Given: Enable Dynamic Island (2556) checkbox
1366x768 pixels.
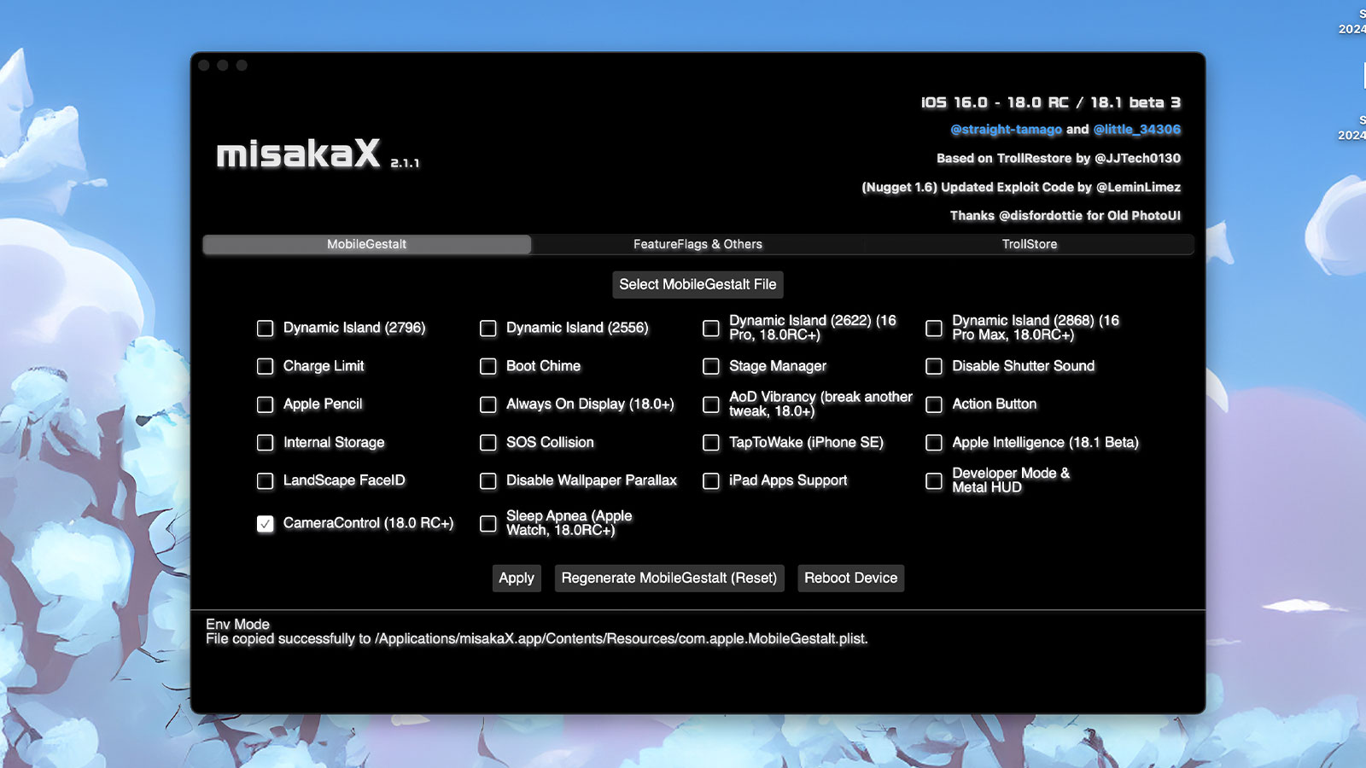Looking at the screenshot, I should [488, 329].
